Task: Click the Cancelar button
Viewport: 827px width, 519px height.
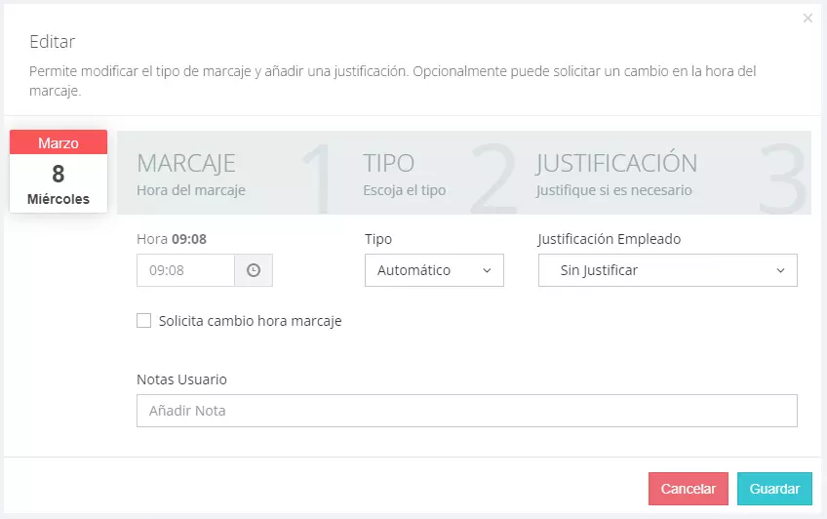Action: point(689,489)
